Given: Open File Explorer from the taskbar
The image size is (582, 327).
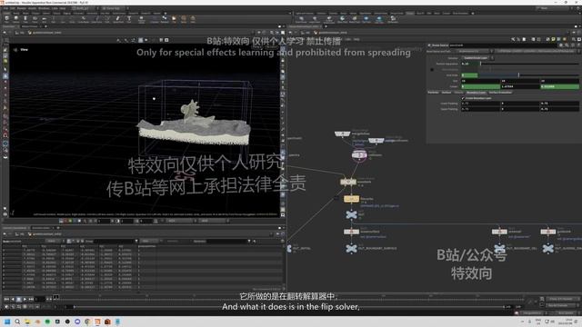Looking at the screenshot, I should click(x=27, y=322).
